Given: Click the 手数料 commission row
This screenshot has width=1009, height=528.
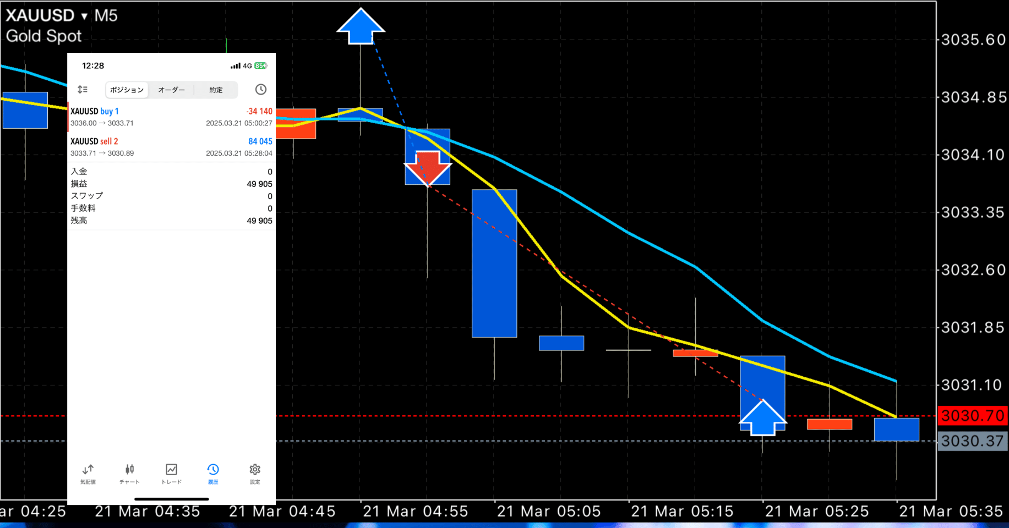Looking at the screenshot, I should [171, 208].
